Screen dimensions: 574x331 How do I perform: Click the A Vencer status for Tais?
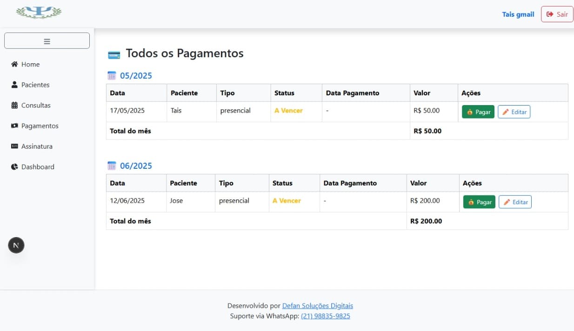click(288, 111)
